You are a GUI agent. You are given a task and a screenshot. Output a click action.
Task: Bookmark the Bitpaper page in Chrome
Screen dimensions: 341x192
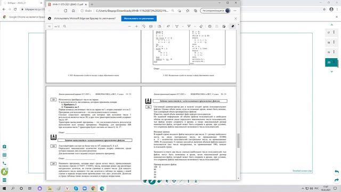324,10
